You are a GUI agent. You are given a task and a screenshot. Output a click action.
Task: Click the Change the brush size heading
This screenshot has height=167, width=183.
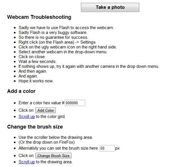tap(35, 127)
